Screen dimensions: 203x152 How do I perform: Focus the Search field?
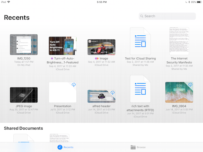(x=163, y=16)
